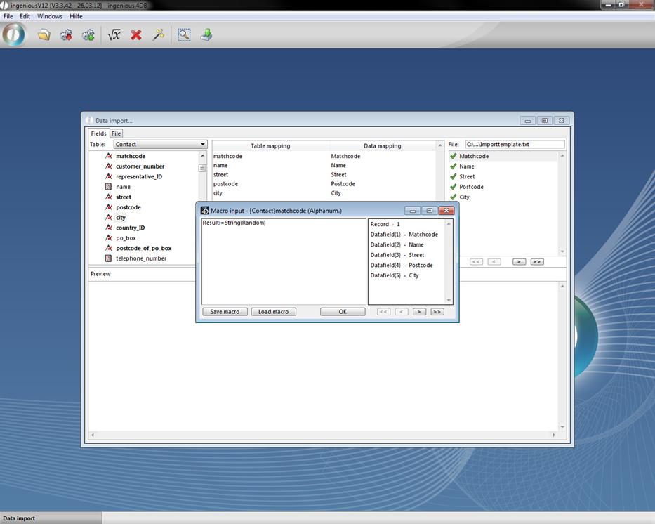The width and height of the screenshot is (655, 524).
Task: Select the magic wand tool
Action: [158, 34]
